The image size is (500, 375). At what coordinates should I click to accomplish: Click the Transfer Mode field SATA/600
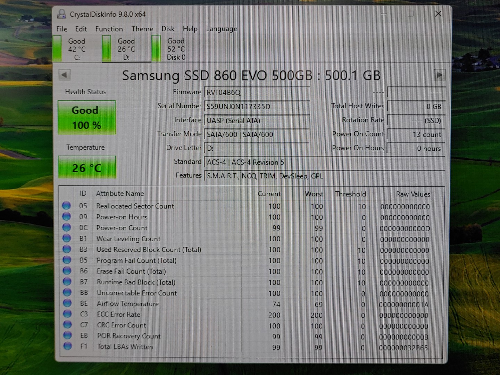(x=257, y=134)
